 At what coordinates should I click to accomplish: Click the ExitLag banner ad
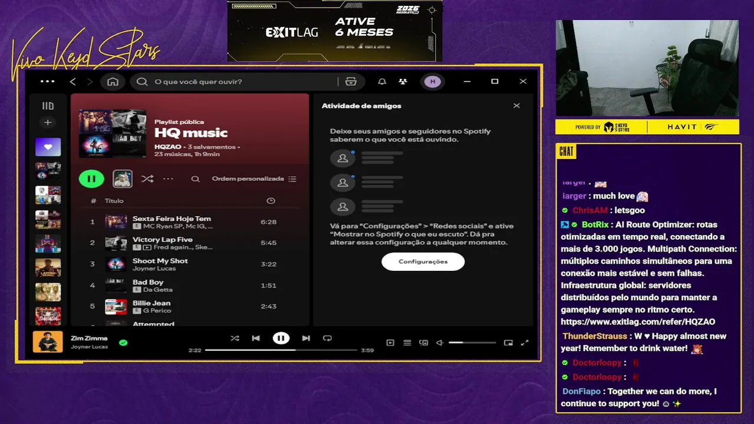click(335, 31)
